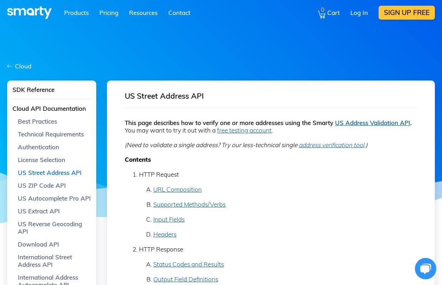Open the Pricing page

[109, 13]
